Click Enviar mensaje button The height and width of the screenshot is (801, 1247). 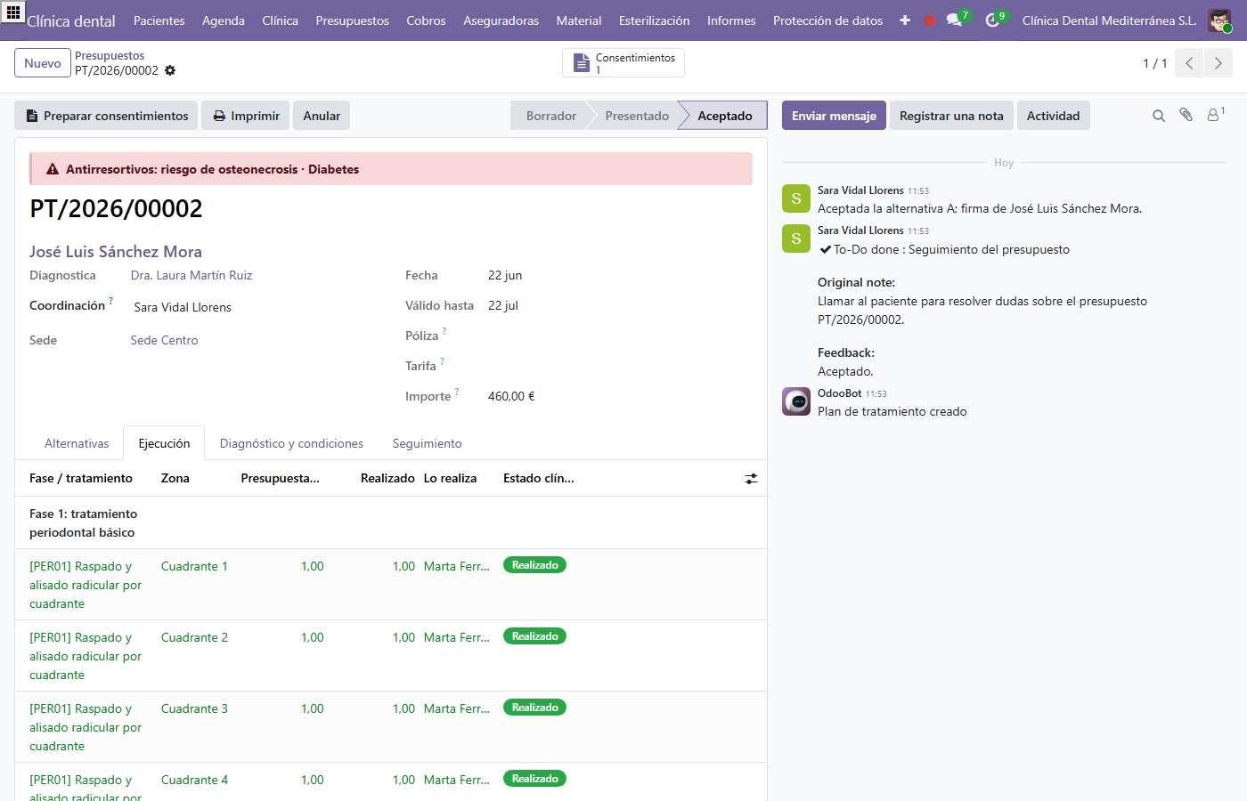(834, 116)
